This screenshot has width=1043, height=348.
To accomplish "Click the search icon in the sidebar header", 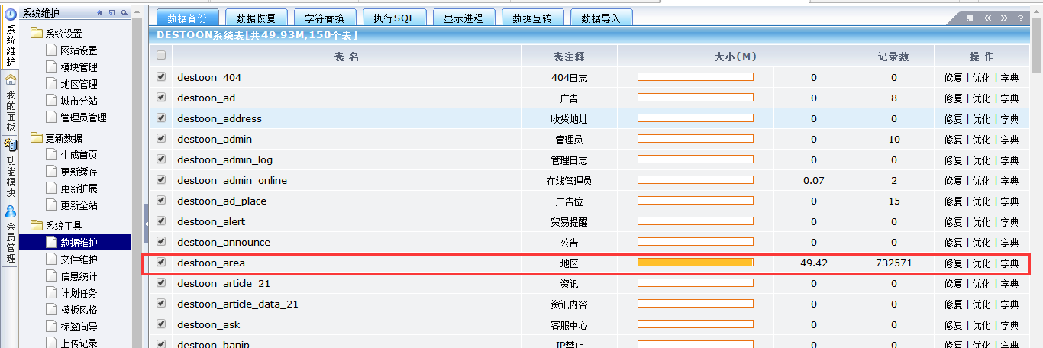I will click(x=124, y=13).
